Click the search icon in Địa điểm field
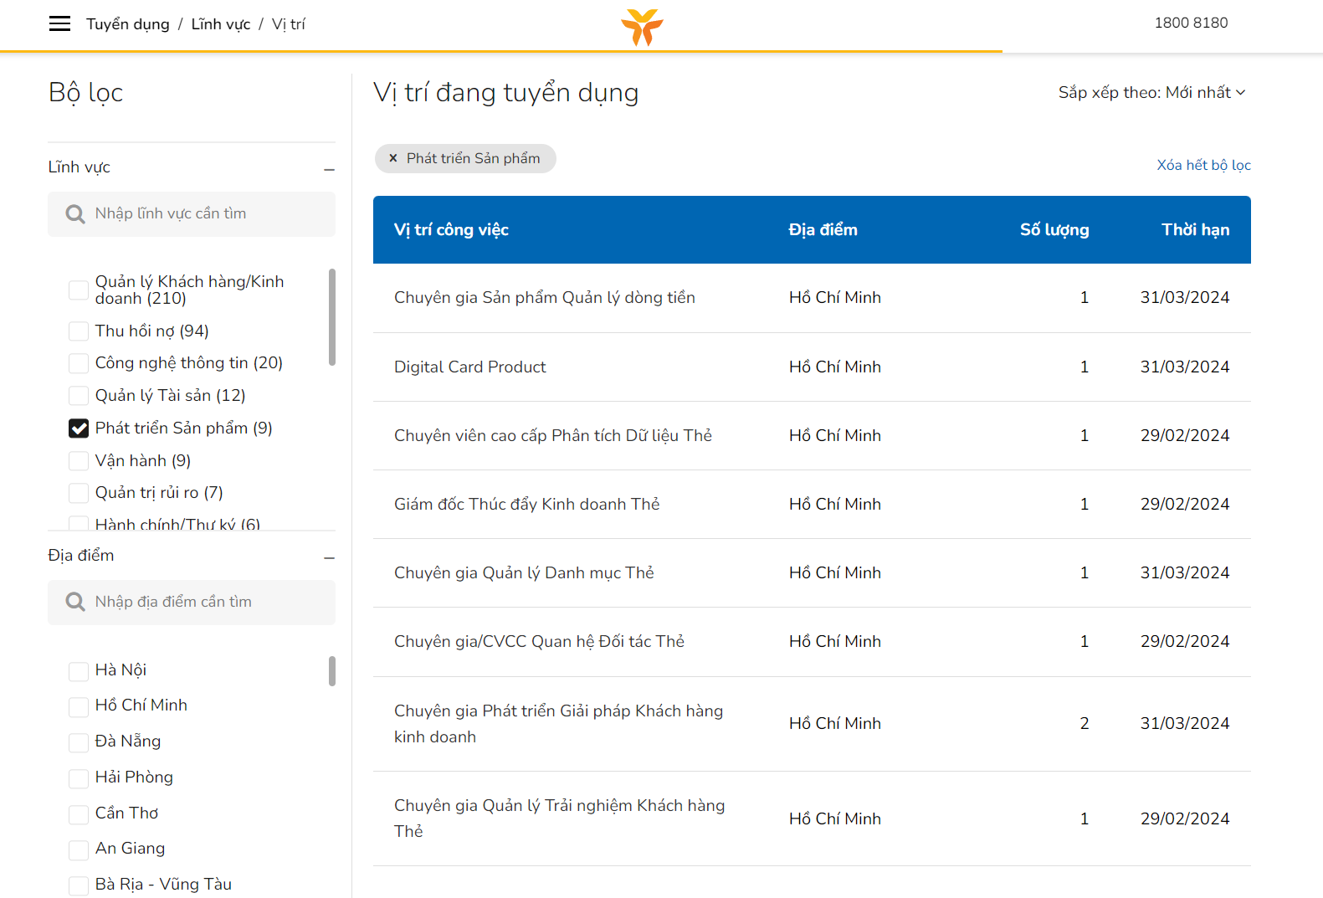Viewport: 1323px width, 898px height. [75, 603]
